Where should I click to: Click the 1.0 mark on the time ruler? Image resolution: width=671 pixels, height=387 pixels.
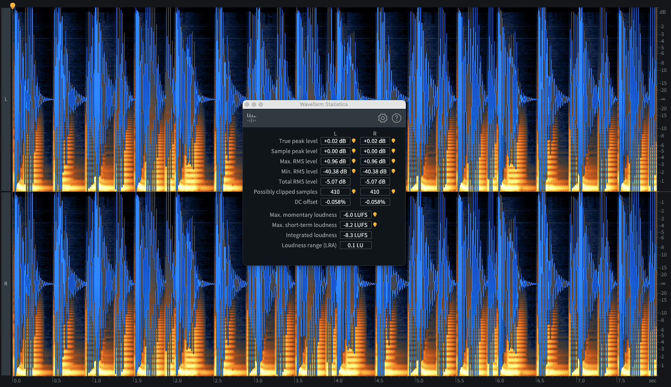tap(97, 381)
